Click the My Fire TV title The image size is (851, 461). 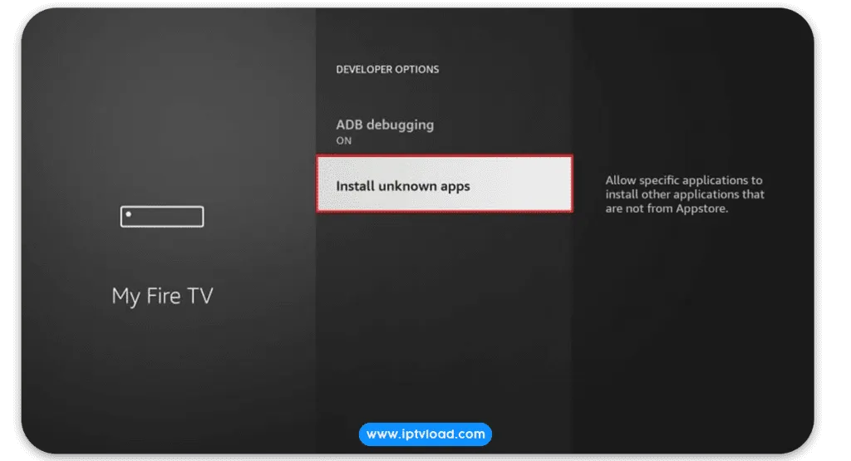(x=162, y=297)
